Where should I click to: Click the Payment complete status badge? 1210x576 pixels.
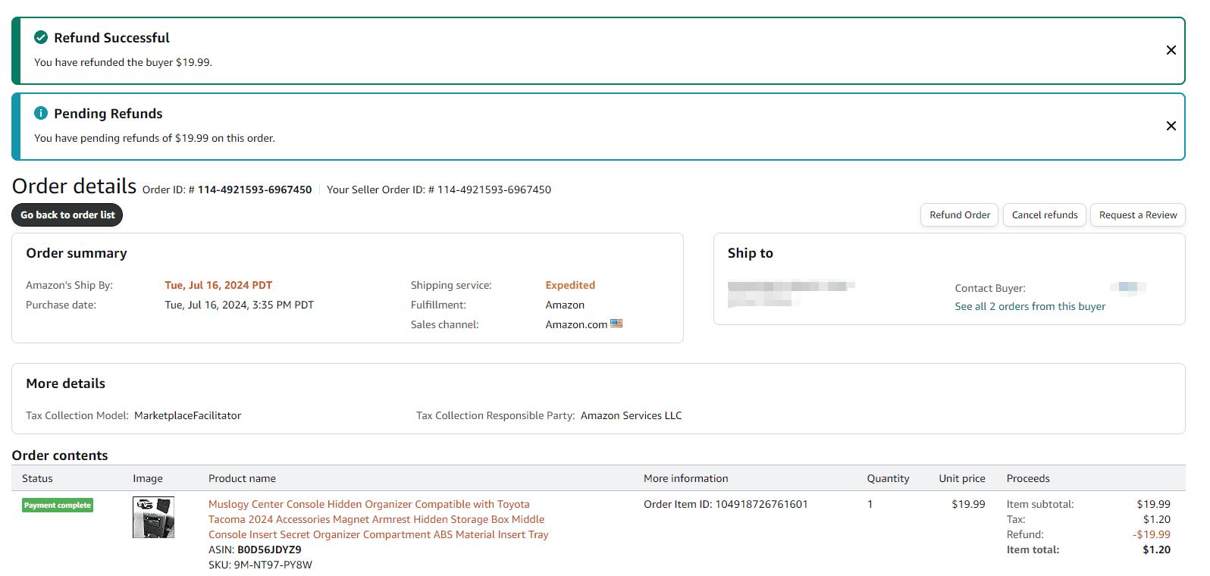[x=58, y=506]
